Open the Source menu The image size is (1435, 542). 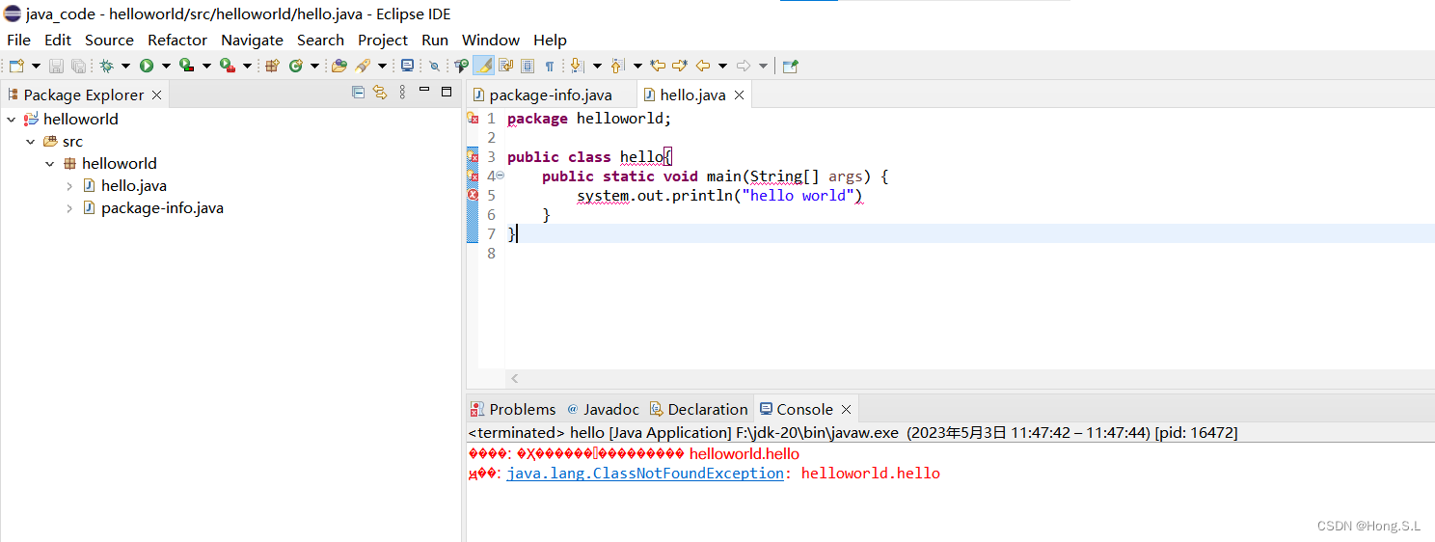pyautogui.click(x=109, y=41)
